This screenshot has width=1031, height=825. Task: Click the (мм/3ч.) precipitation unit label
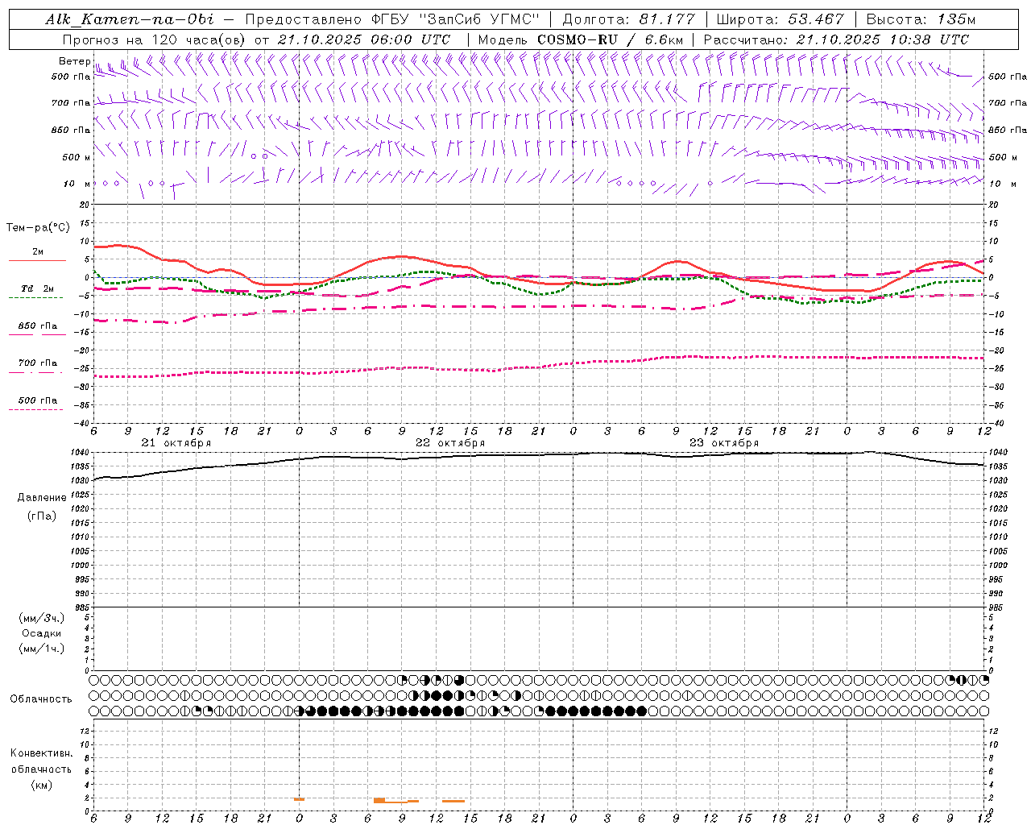coord(42,618)
